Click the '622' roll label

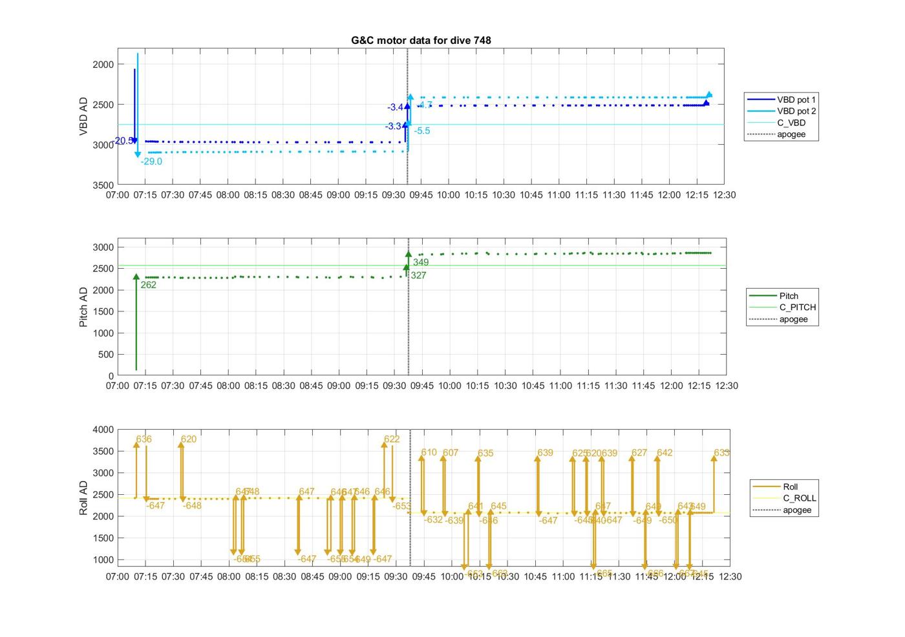coord(392,439)
